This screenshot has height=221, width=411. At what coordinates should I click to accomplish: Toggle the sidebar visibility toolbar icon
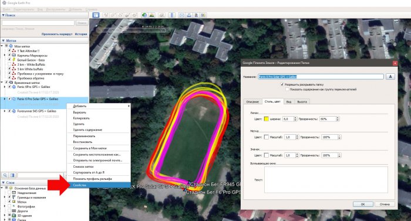point(96,15)
